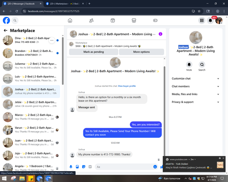Open Windows action center notifications icon
Image resolution: width=228 pixels, height=182 pixels.
[x=222, y=178]
